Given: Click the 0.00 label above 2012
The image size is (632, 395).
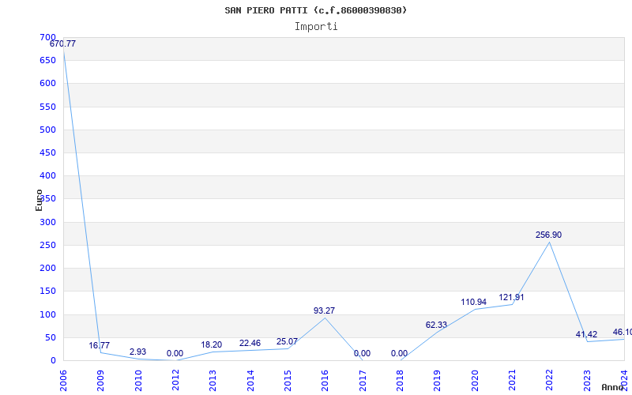Looking at the screenshot, I should tap(175, 353).
